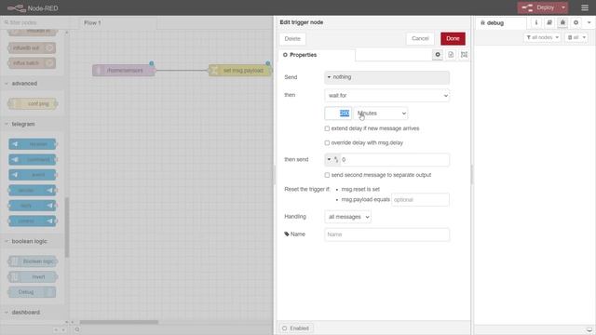The width and height of the screenshot is (596, 335).
Task: Pick the telegram reply palette node
Action: click(x=33, y=206)
